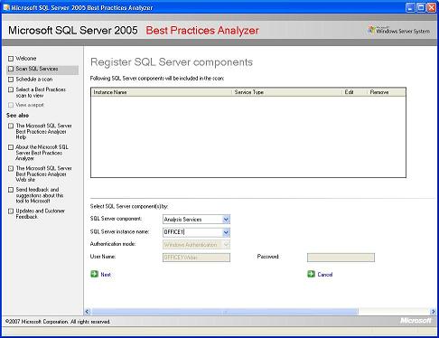This screenshot has height=338, width=439.
Task: Click bullet icon beside Best Practices Analyzer Web site
Action: point(11,168)
